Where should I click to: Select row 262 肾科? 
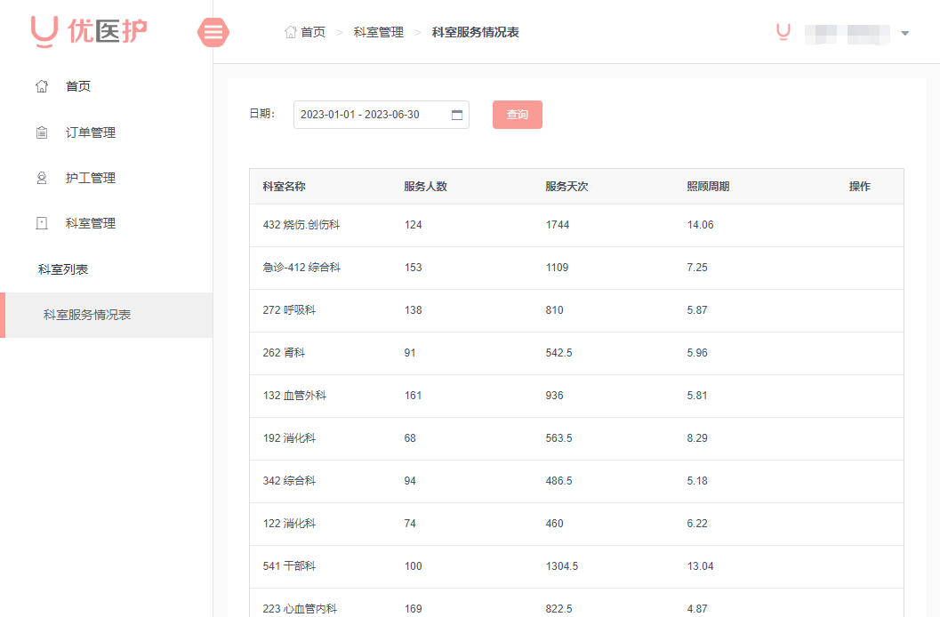pyautogui.click(x=576, y=353)
